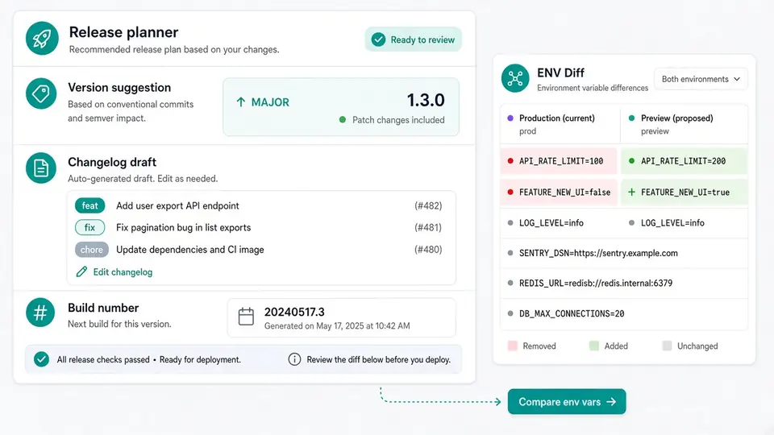The width and height of the screenshot is (774, 435).
Task: Click the red dot before FEATURE_NEW_UI=false
Action: pyautogui.click(x=510, y=192)
